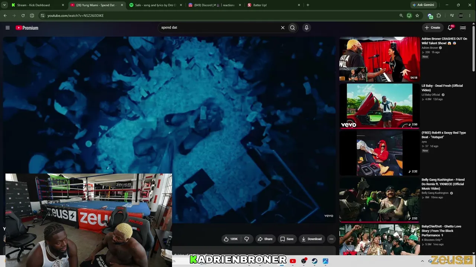Open 'Adrien Broner CRASHES OUT' video title

point(444,41)
